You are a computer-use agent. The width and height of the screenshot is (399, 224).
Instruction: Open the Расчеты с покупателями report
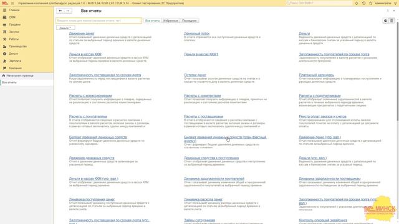pyautogui.click(x=88, y=116)
